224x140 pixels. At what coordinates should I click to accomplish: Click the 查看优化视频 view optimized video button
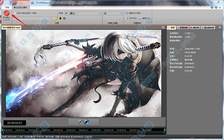click(x=133, y=13)
